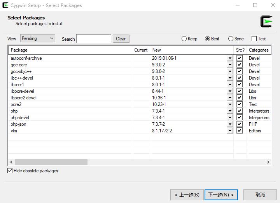Uncheck Src checkbox for vim
Screen dimensions: 280x203
coord(240,130)
